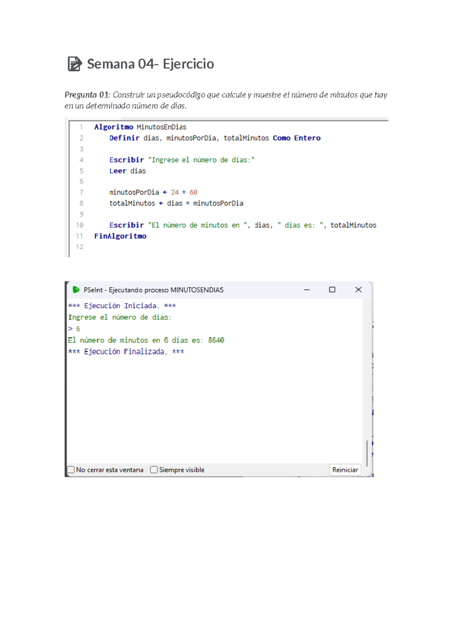Enable the 'No cerrar esta ventana' checkbox

coord(71,470)
